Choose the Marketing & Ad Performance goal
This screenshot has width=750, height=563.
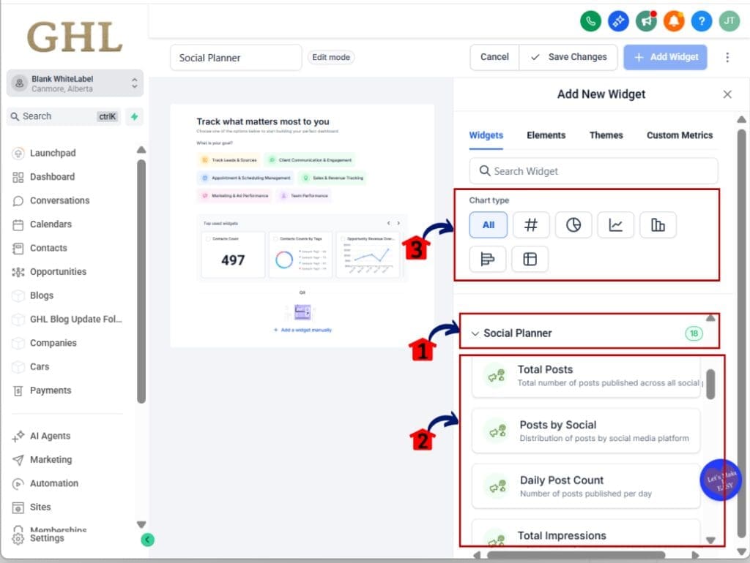(235, 195)
